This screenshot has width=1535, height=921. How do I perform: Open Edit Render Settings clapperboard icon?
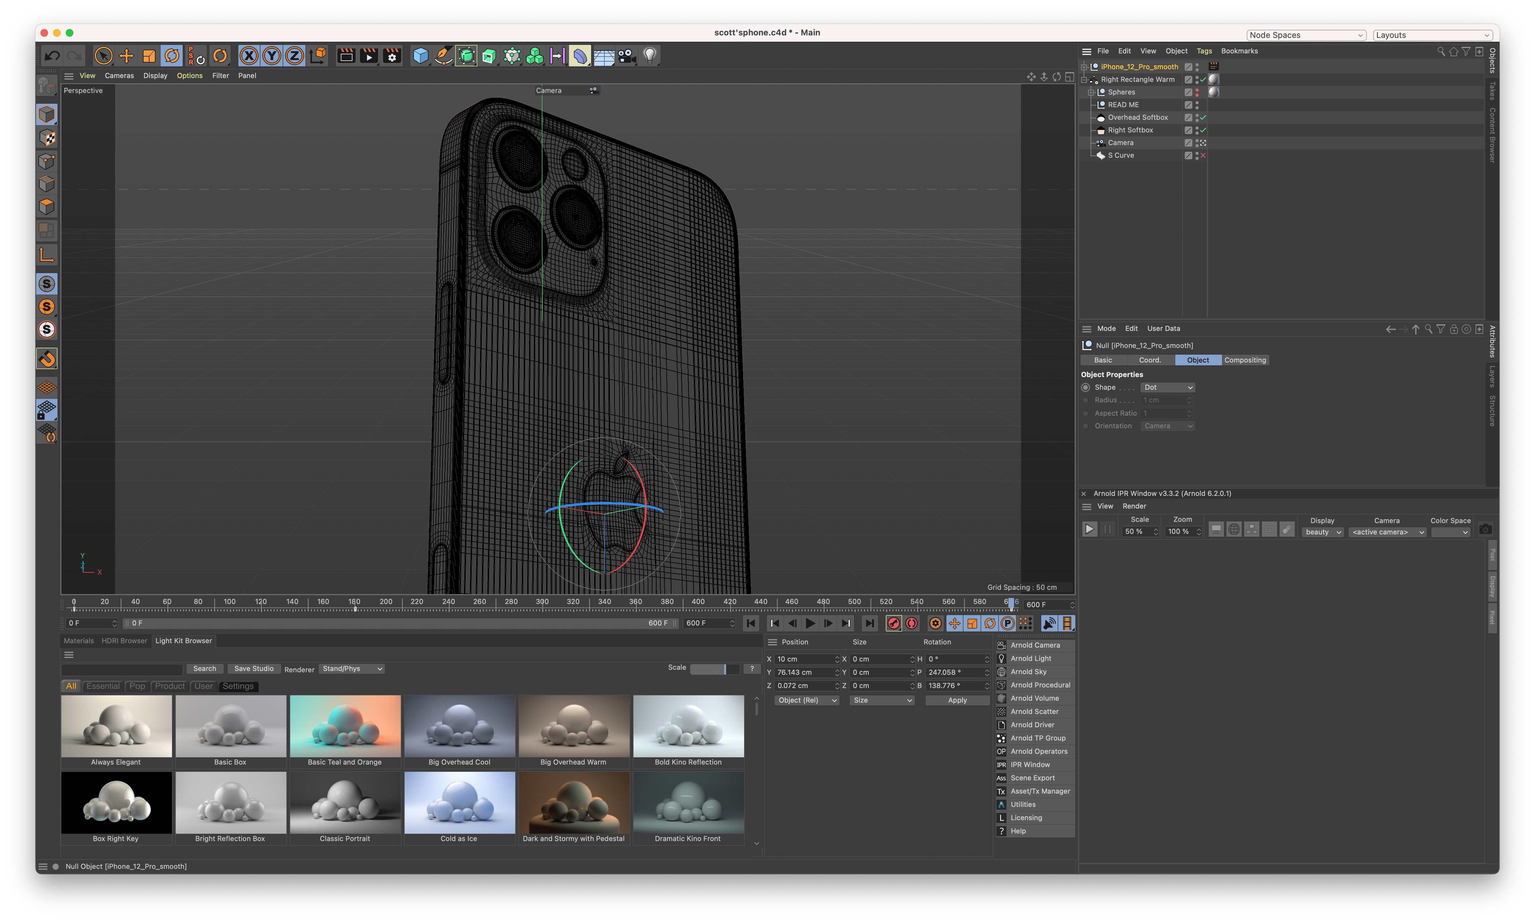click(392, 57)
